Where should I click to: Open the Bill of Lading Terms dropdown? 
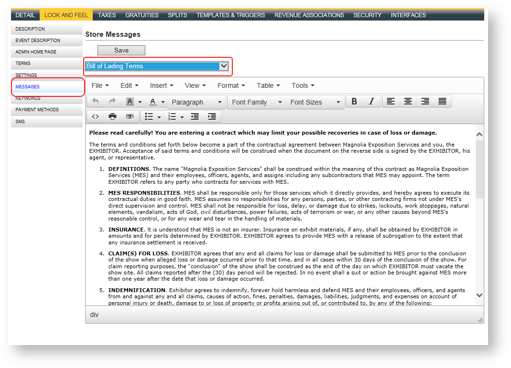(x=157, y=66)
